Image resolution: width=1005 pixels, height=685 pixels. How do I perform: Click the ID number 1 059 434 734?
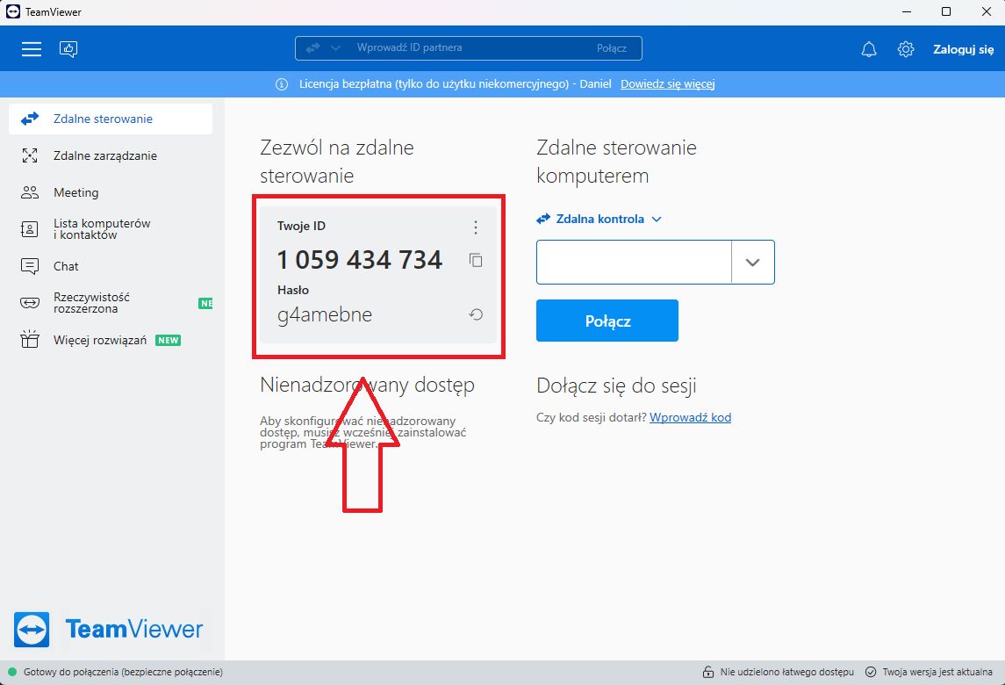point(360,260)
